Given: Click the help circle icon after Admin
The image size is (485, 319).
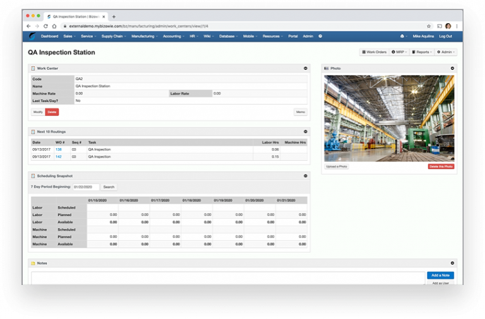Looking at the screenshot, I should click(320, 36).
